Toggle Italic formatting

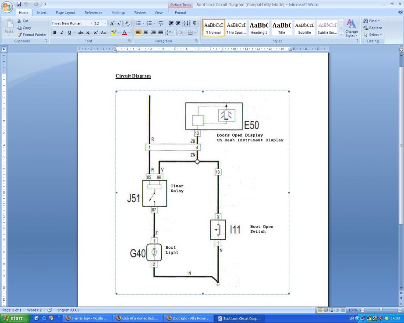[x=62, y=32]
